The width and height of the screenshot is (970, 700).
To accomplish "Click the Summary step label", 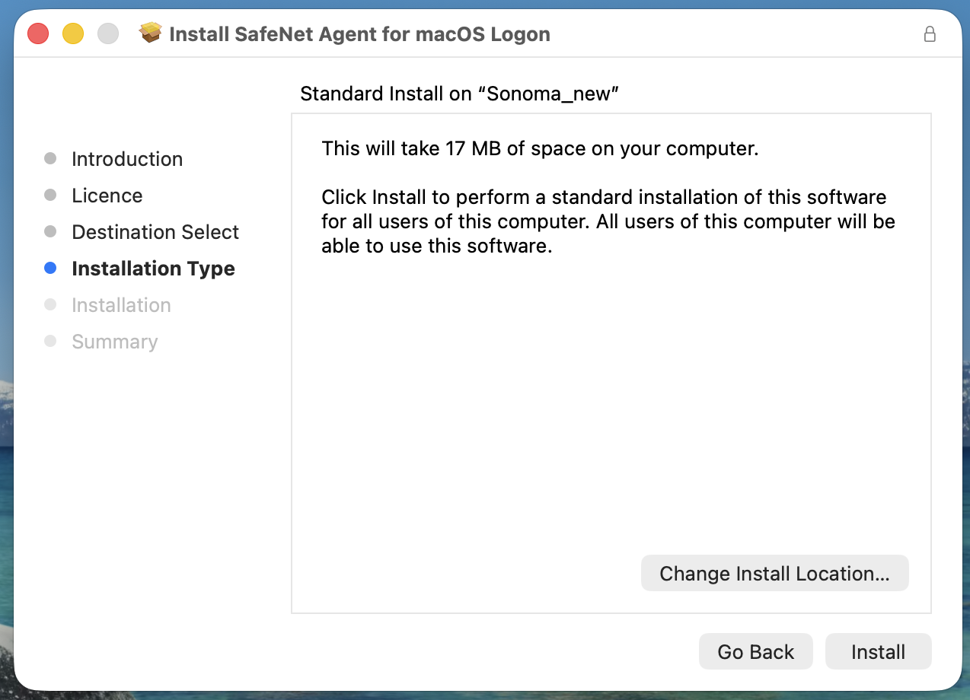I will click(x=114, y=342).
